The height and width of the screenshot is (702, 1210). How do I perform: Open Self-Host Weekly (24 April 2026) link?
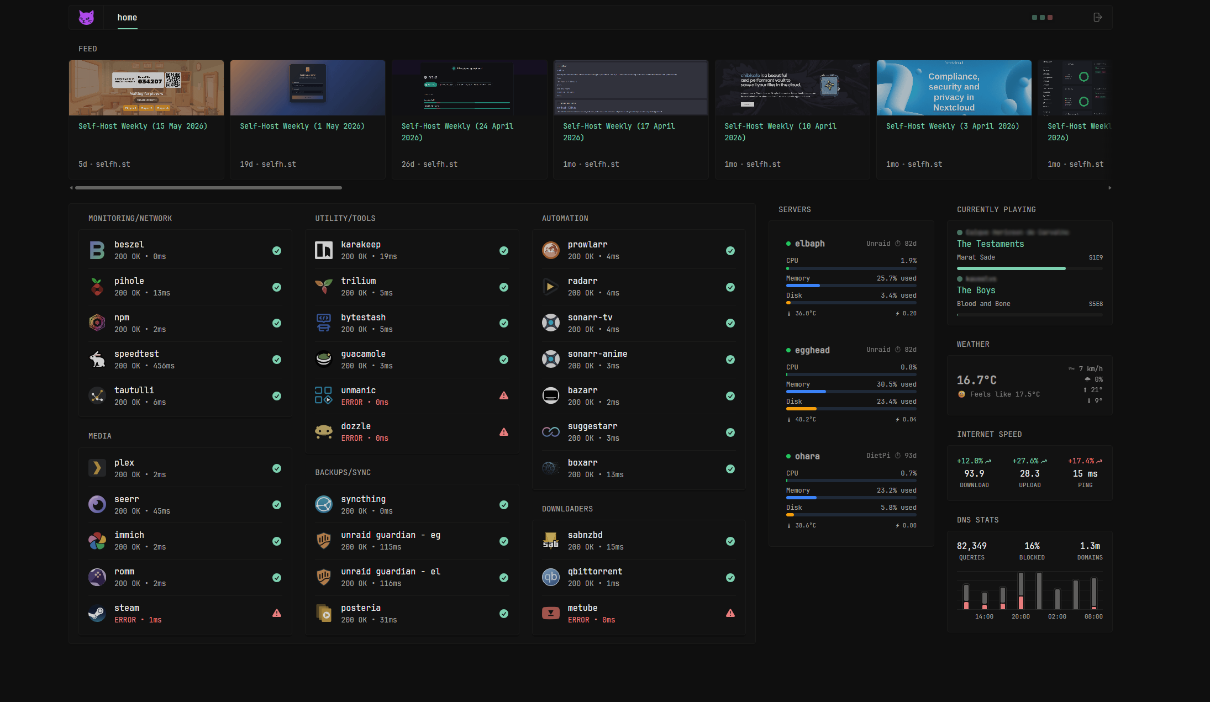(457, 132)
